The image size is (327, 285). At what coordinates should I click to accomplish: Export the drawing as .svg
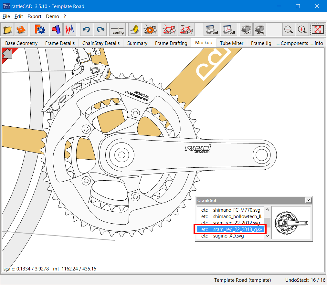click(260, 29)
